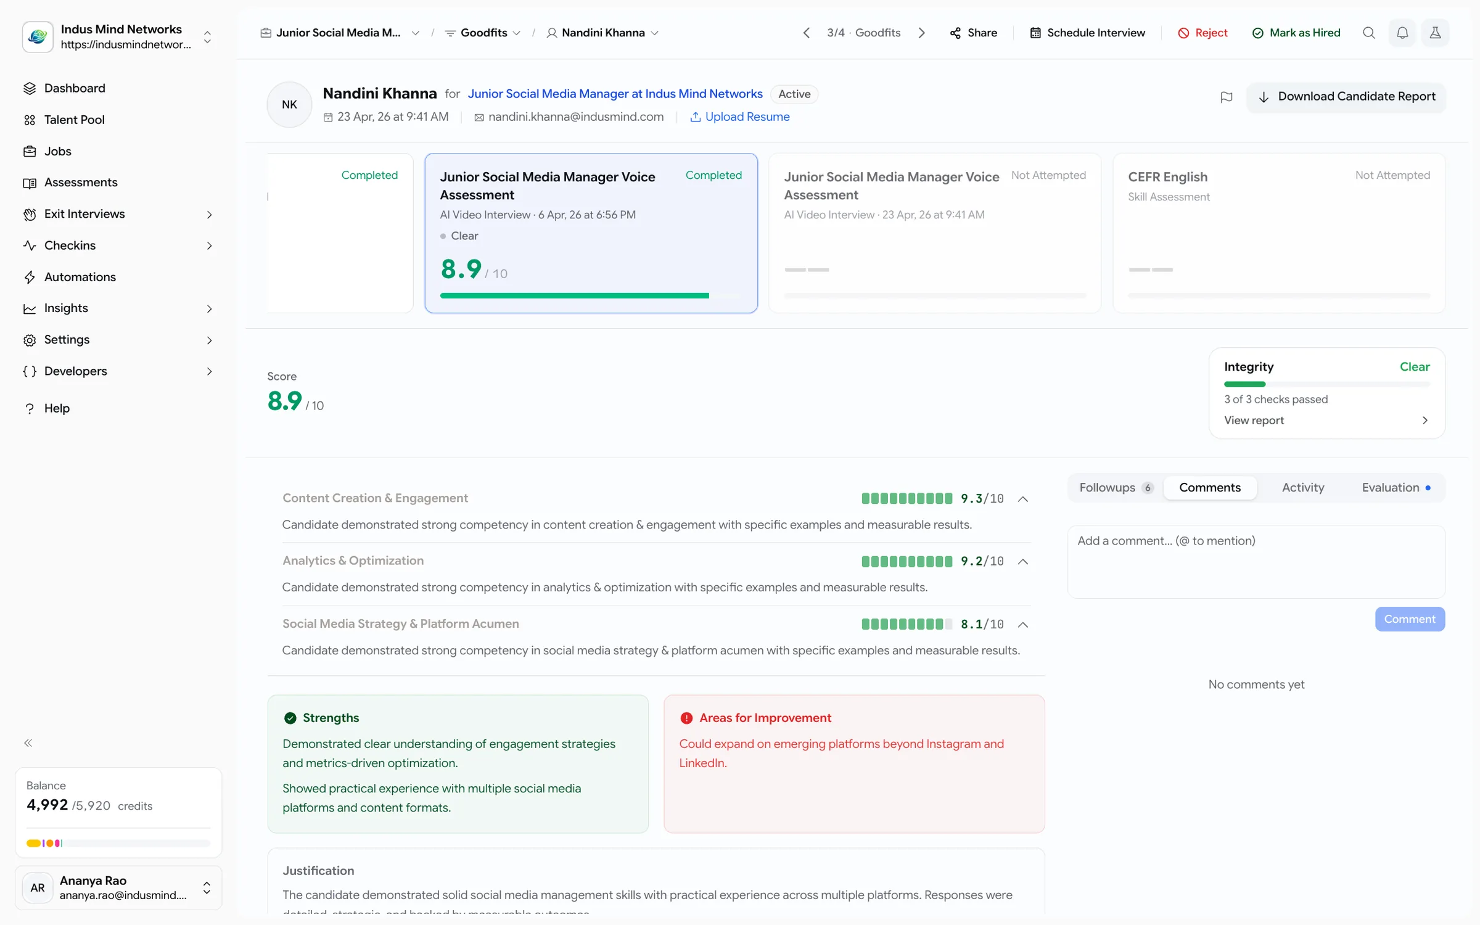Mark the candidate as hired
Screen dimensions: 1480x925
pos(1296,33)
